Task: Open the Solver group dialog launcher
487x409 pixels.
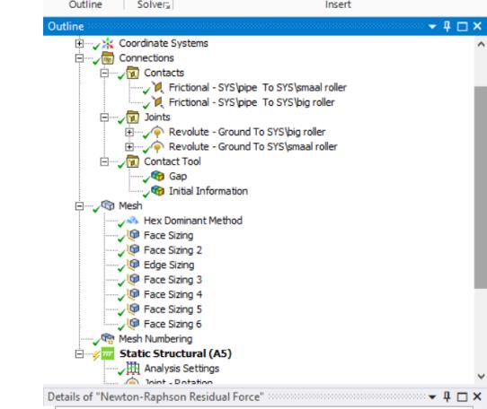Action: (x=167, y=5)
